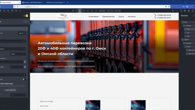Click the second phone number in header
Screen dimensions: 195x110
point(164,18)
